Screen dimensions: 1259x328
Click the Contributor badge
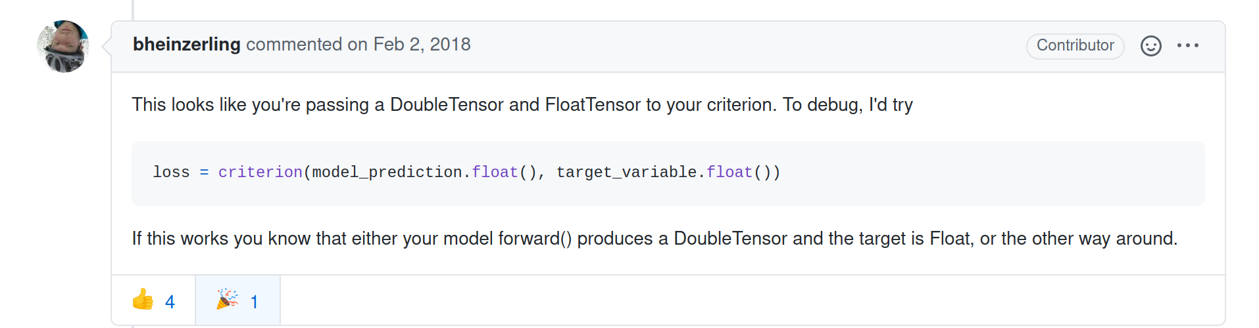click(x=1075, y=46)
